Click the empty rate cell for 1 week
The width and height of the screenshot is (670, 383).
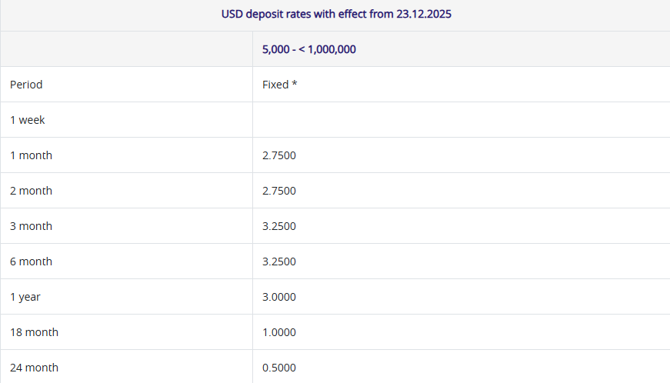[x=461, y=120]
